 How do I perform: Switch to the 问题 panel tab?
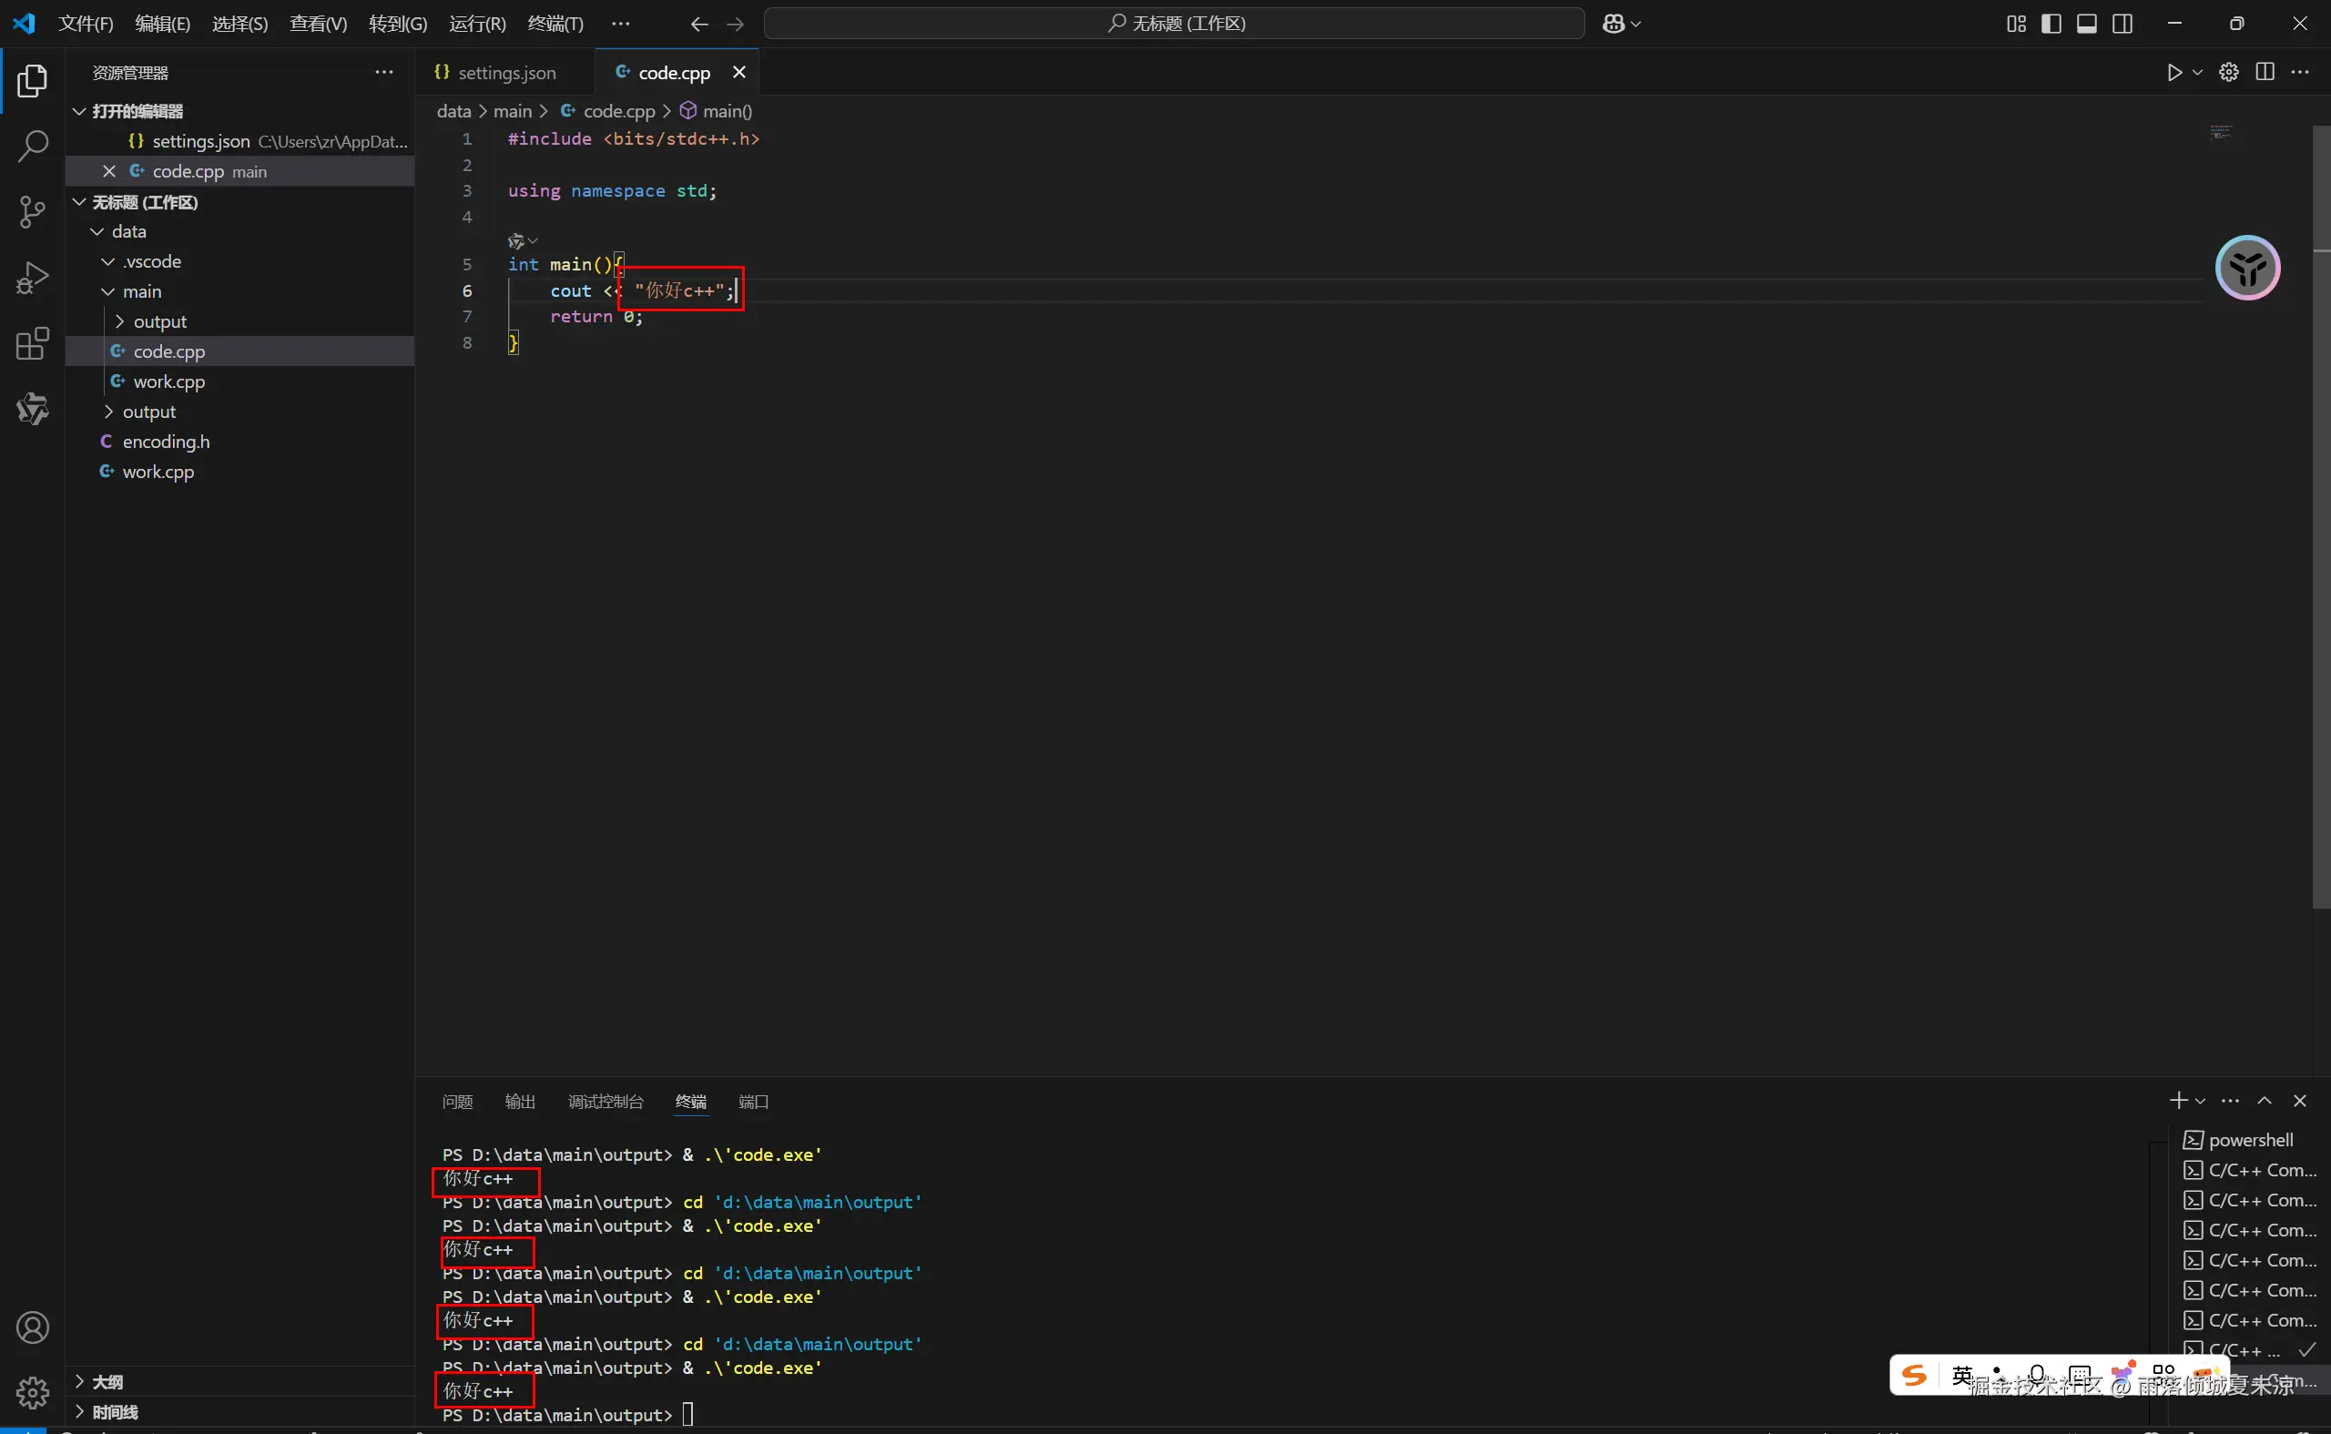coord(457,1101)
